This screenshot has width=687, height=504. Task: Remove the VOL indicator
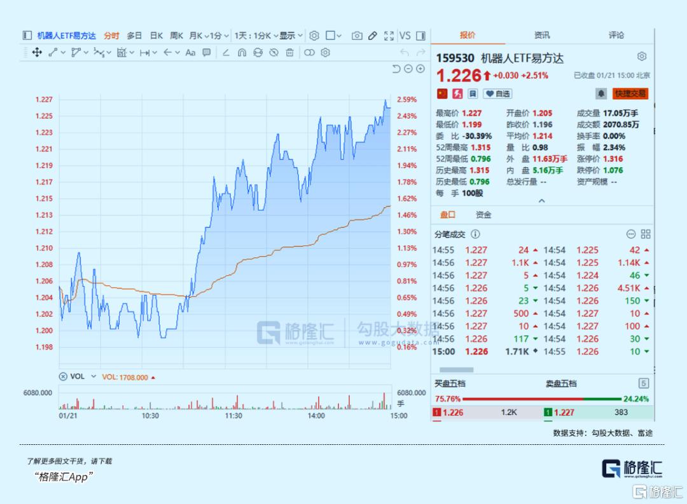tap(63, 377)
